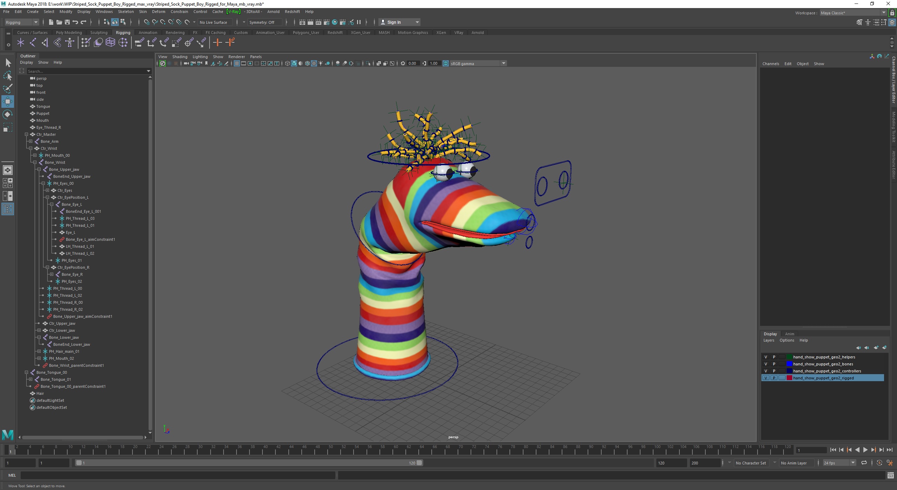
Task: Click the Quick Rig humanoid shelf icon
Action: tap(70, 43)
